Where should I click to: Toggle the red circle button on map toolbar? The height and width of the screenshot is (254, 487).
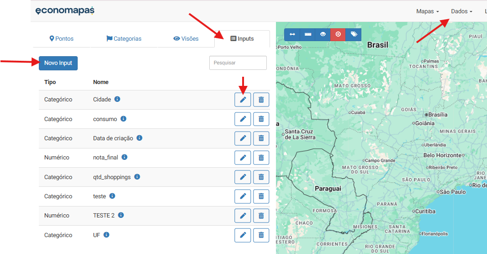point(338,34)
